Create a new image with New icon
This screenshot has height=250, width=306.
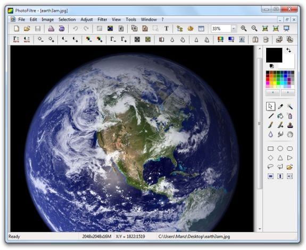(16, 29)
